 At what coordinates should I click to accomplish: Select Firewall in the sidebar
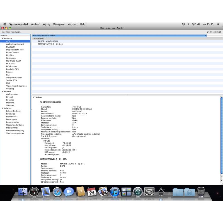(x=10, y=97)
